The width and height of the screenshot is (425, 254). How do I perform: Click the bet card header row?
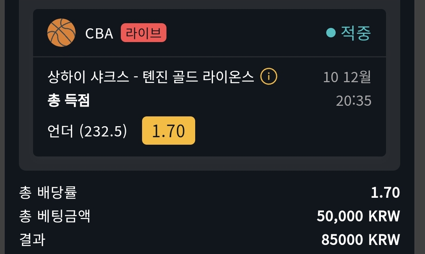click(209, 33)
